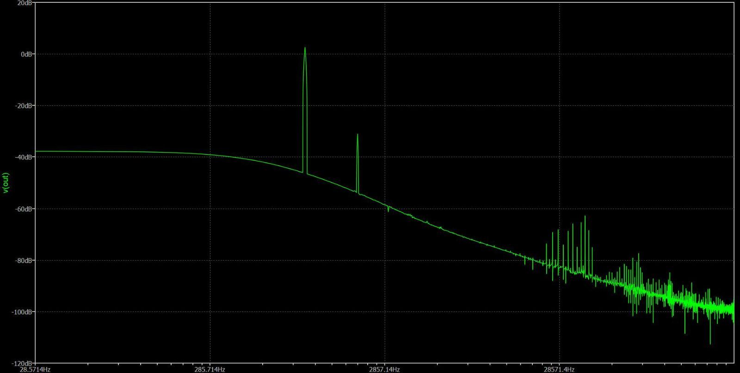Click the 28.5714Hz frequency label
Screen dimensions: 740x373
pyautogui.click(x=35, y=369)
